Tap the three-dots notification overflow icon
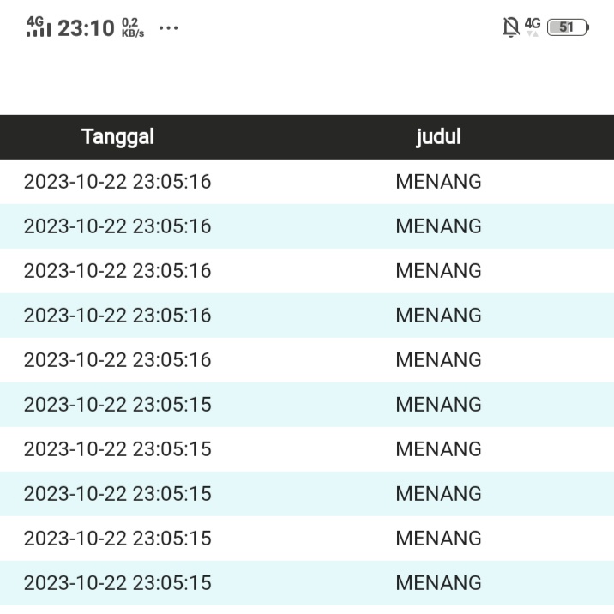 [x=169, y=28]
